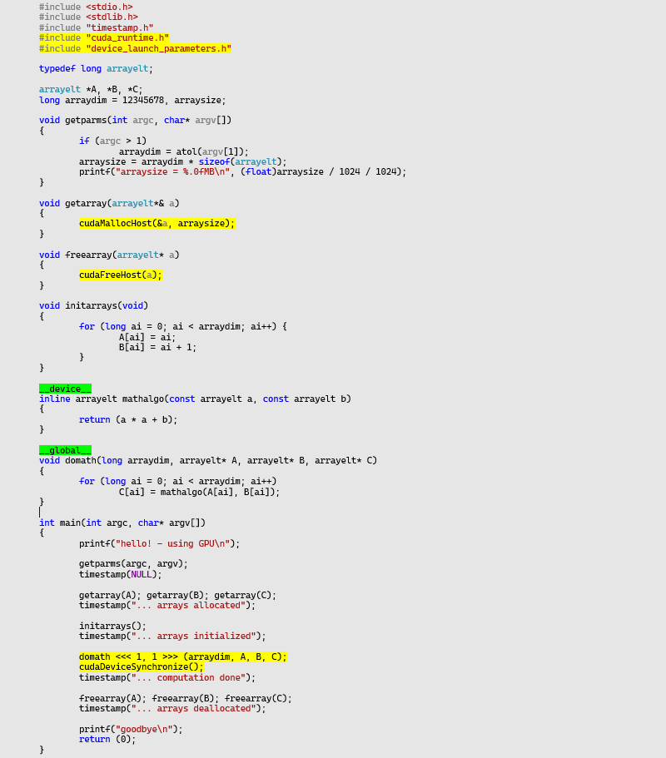This screenshot has width=666, height=758.
Task: Click the for loop line in initarrays
Action: coord(183,326)
